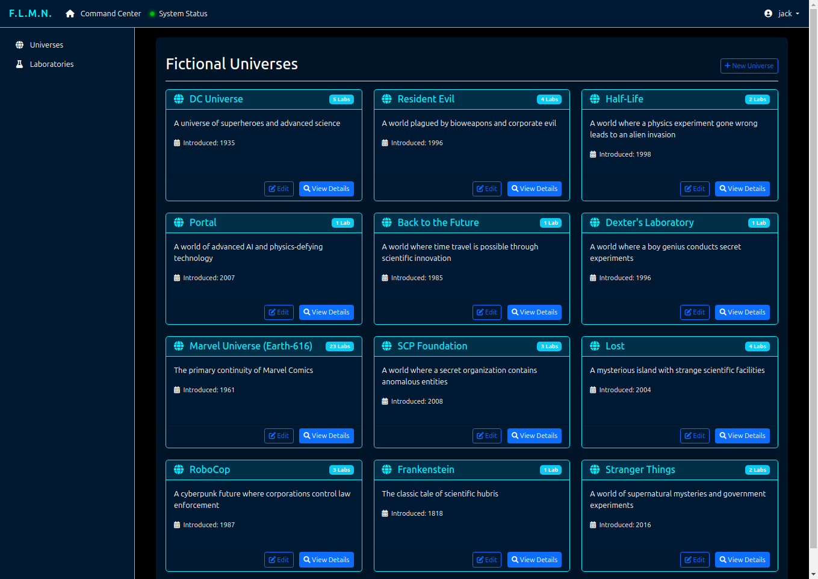The height and width of the screenshot is (579, 818).
Task: Click the globe icon on Frankenstein card
Action: click(387, 469)
